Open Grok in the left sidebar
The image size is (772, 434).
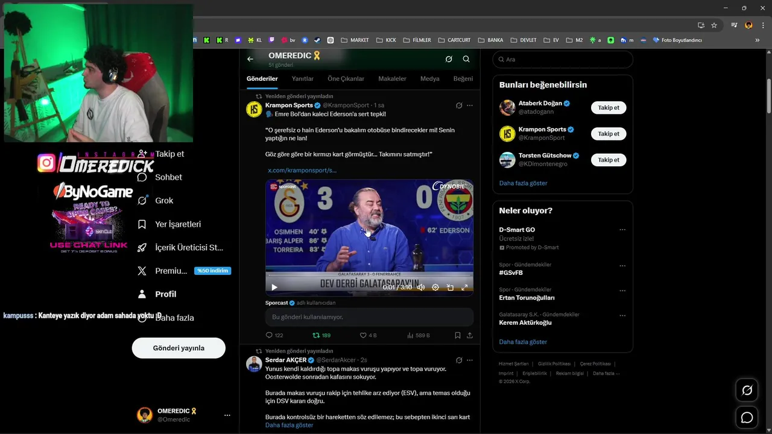point(156,201)
